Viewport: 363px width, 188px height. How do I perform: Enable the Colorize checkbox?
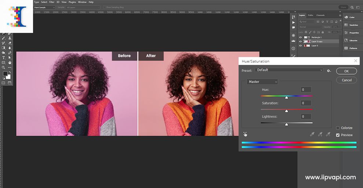[x=338, y=128]
